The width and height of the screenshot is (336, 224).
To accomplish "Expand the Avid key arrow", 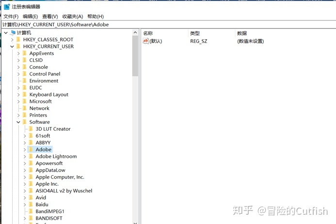I will coord(25,198).
